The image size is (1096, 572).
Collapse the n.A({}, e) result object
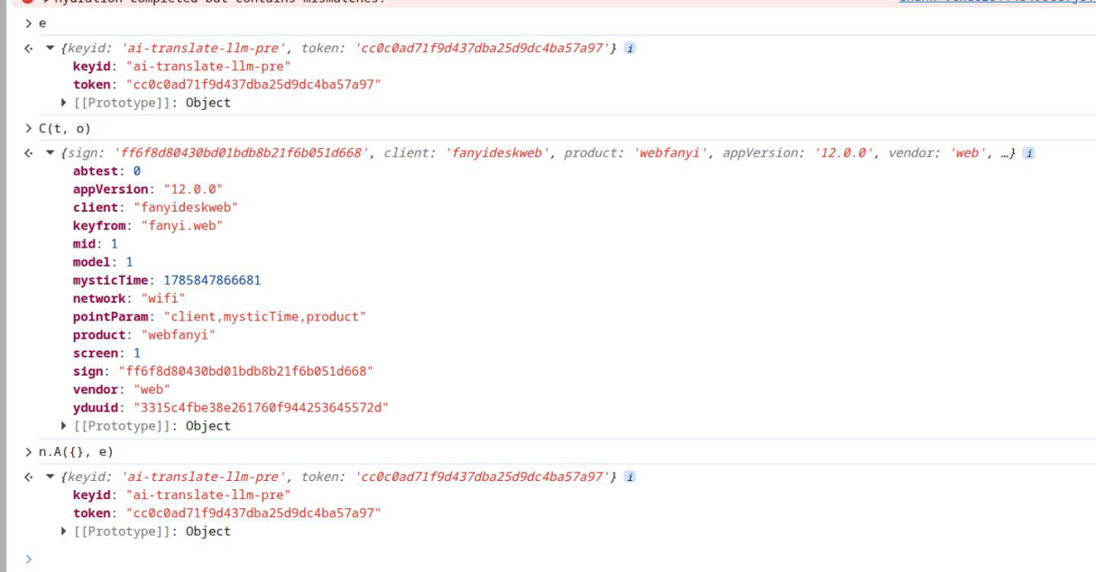[x=51, y=477]
